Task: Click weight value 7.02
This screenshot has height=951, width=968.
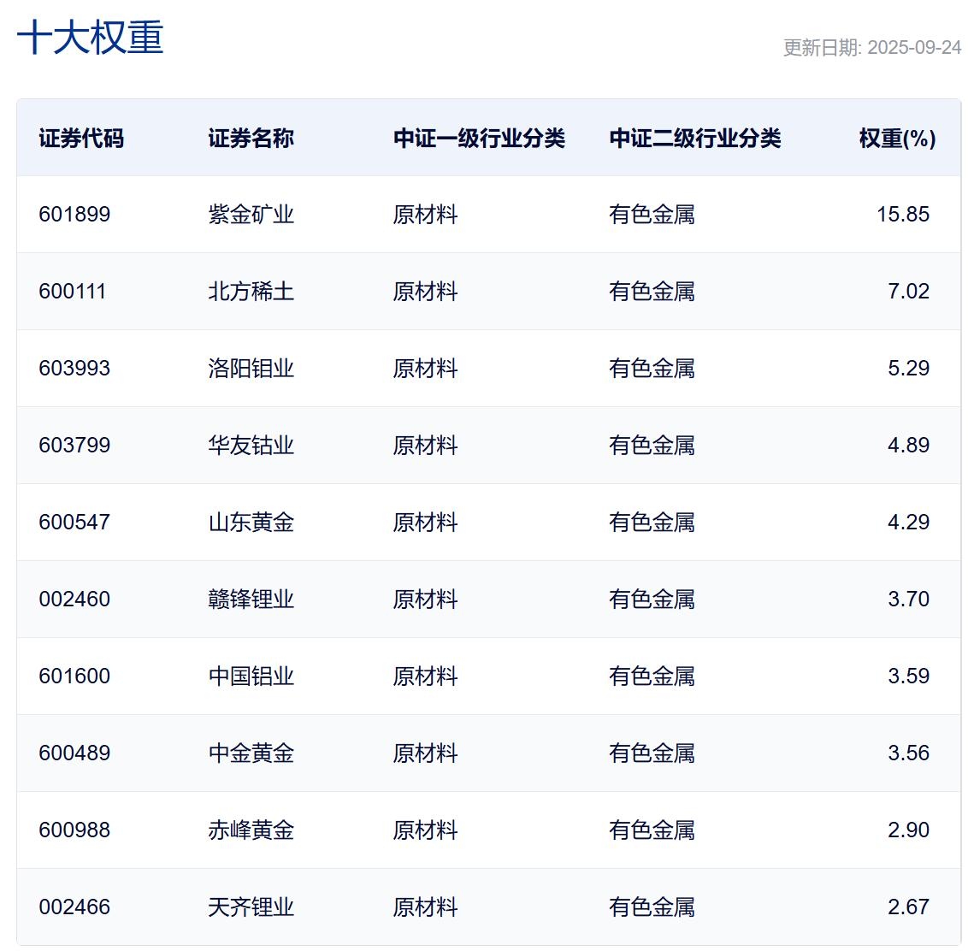Action: click(908, 291)
